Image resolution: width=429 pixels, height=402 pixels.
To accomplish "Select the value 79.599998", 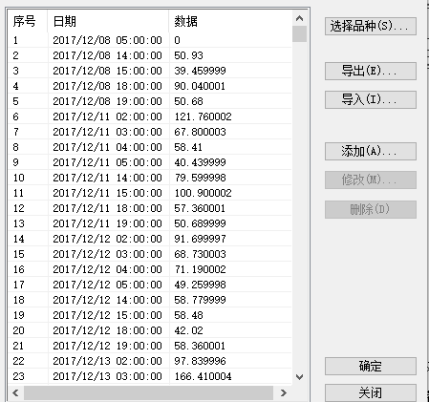I will pyautogui.click(x=200, y=178).
